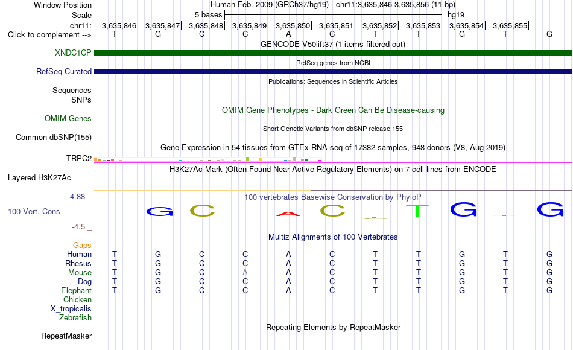Viewport: 573px width, 350px height.
Task: Click the Window Position label
Action: [63, 5]
